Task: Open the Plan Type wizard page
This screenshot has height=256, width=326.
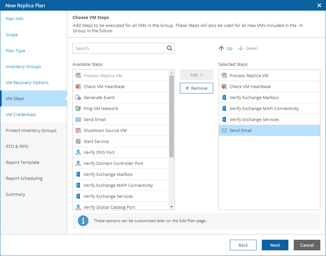Action: pyautogui.click(x=15, y=51)
